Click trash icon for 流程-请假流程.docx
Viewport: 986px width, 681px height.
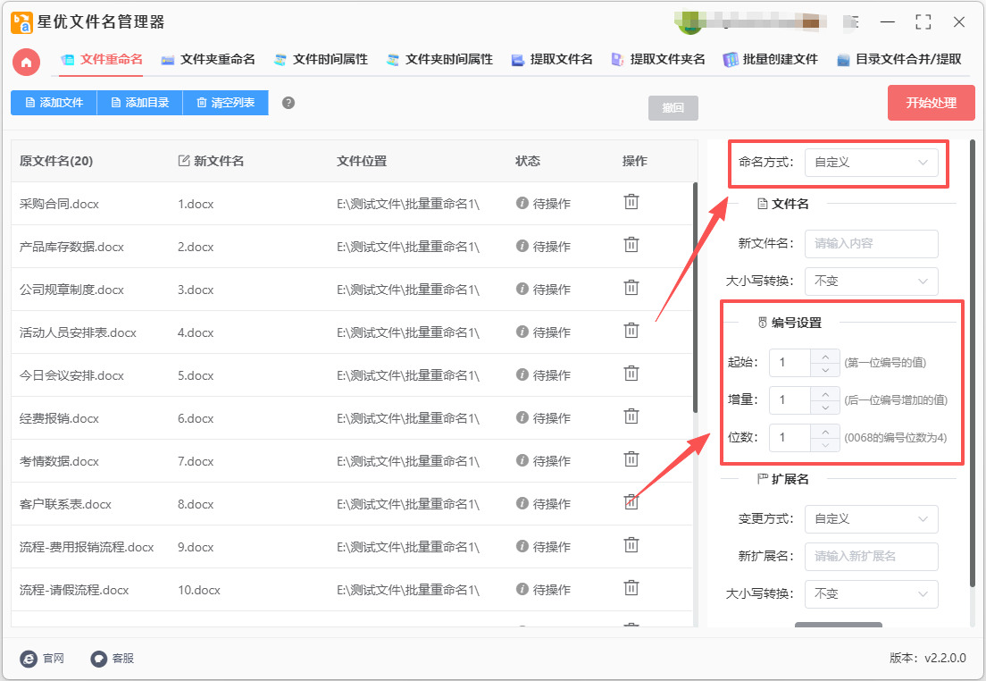(631, 588)
